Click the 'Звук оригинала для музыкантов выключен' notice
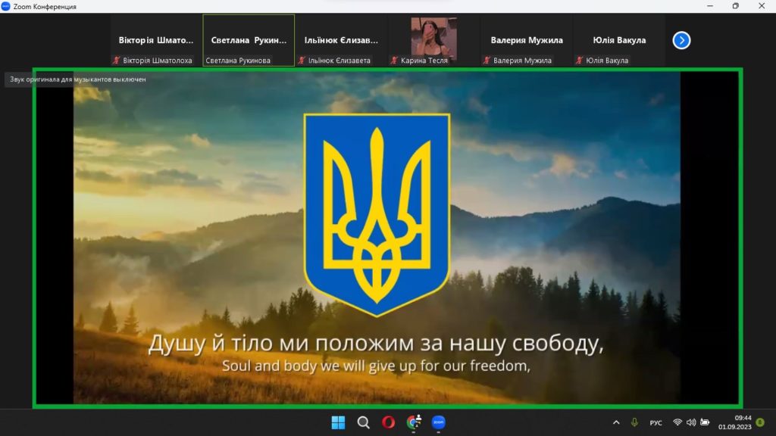 [77, 79]
